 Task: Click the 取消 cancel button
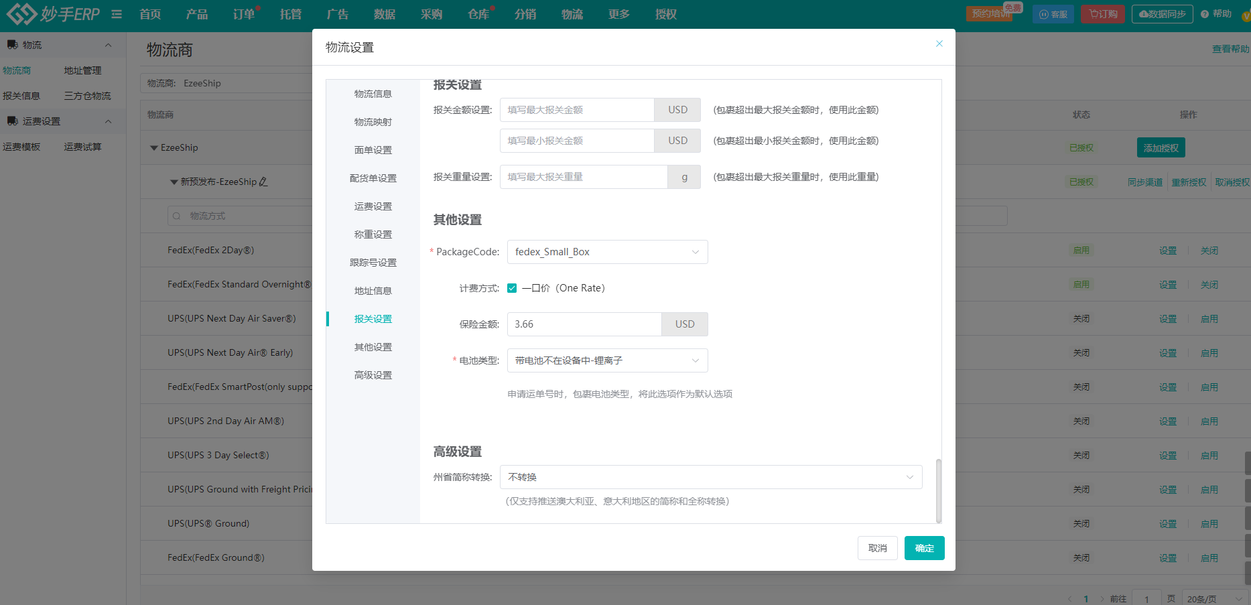click(877, 548)
